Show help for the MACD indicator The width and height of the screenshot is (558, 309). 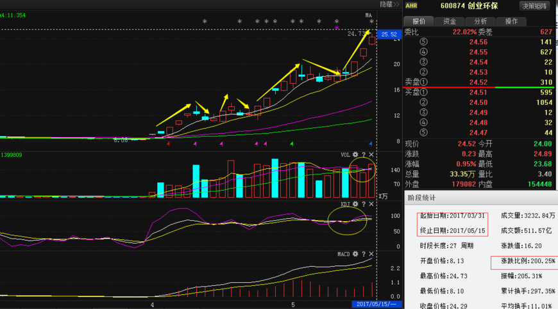pos(363,254)
